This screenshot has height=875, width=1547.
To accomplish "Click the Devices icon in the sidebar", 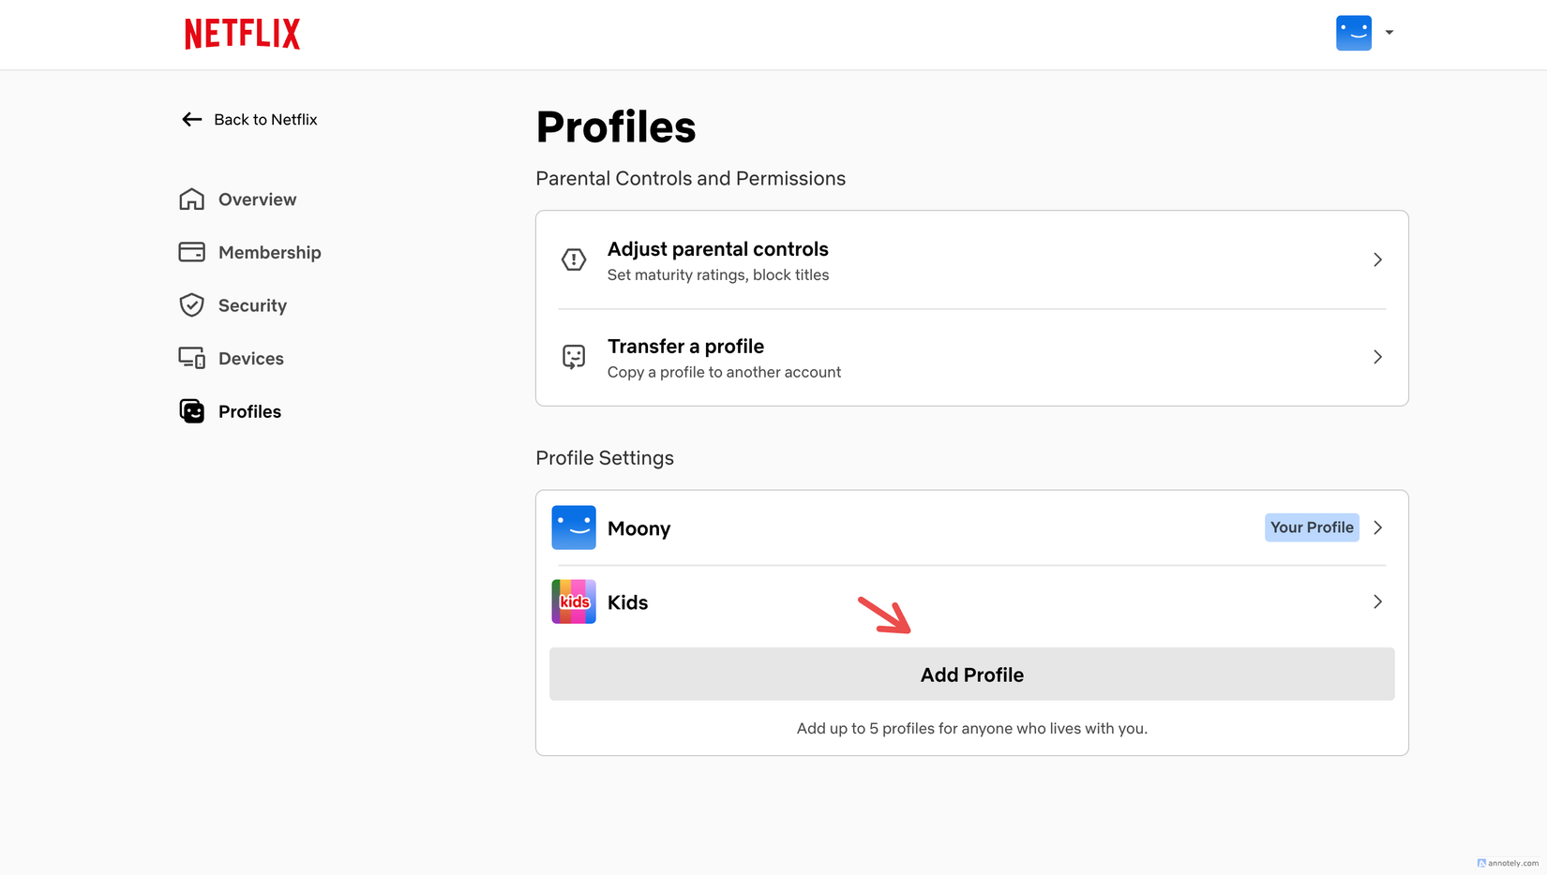I will [191, 357].
